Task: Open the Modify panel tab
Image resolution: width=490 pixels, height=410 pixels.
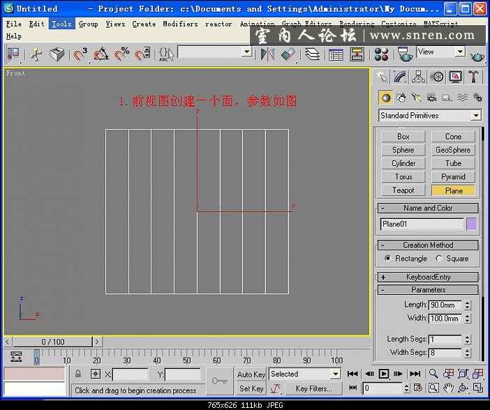Action: point(400,77)
